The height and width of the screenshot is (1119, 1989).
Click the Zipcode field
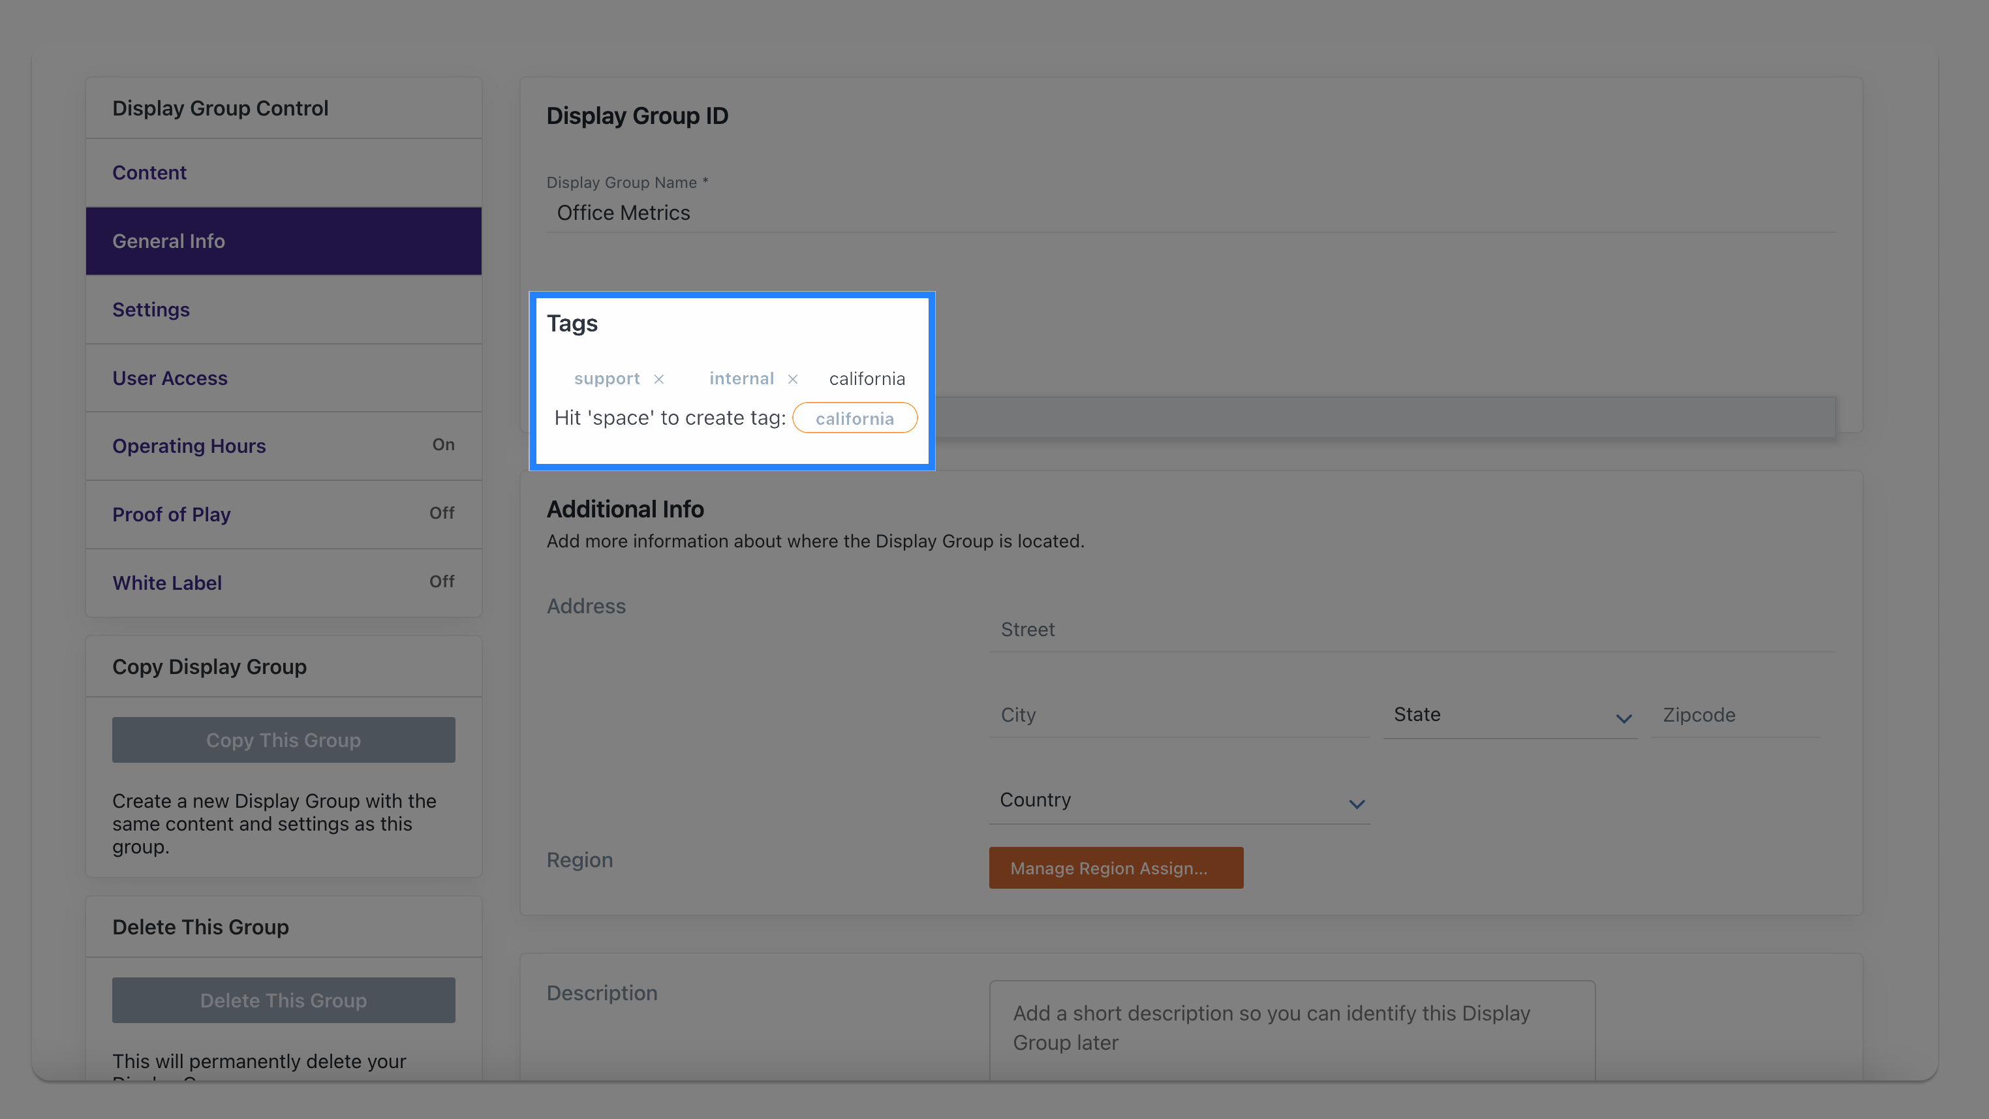(1735, 715)
